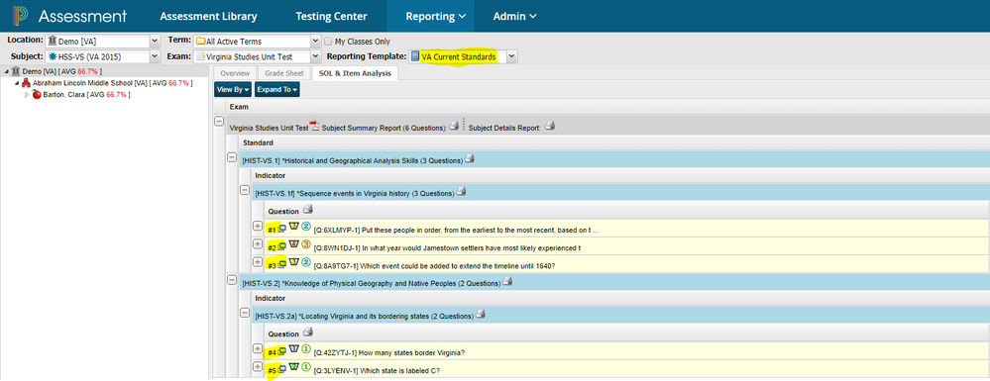Image resolution: width=990 pixels, height=381 pixels.
Task: Collapse the Abraham Lincoln Middle School node
Action: click(17, 83)
